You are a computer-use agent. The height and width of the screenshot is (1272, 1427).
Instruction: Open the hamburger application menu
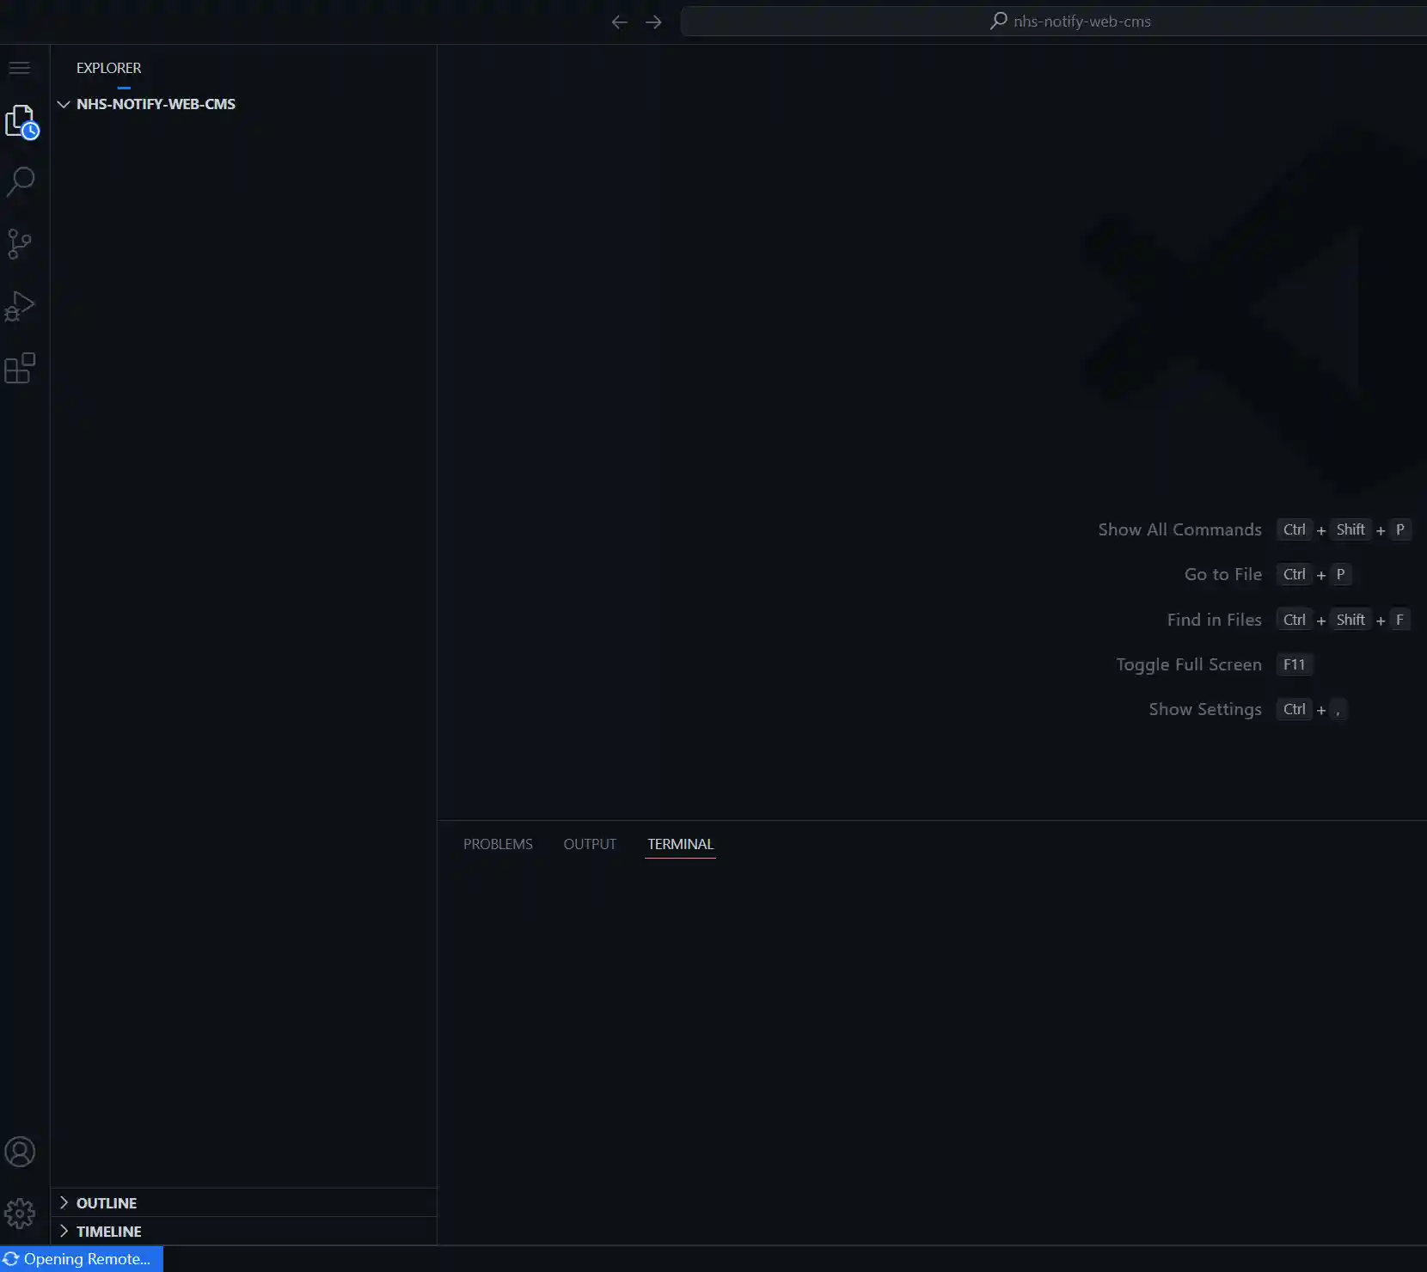20,68
